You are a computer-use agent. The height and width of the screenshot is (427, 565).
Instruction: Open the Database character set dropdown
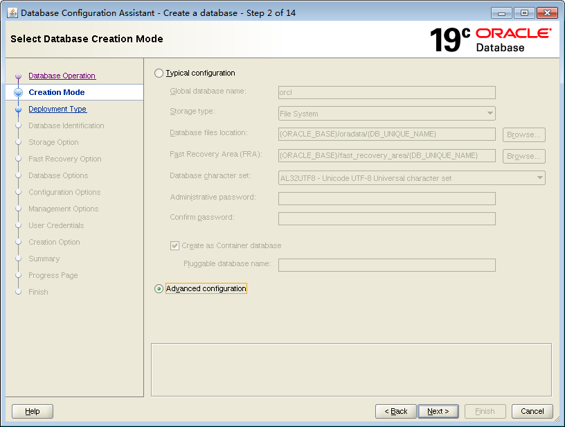point(411,177)
